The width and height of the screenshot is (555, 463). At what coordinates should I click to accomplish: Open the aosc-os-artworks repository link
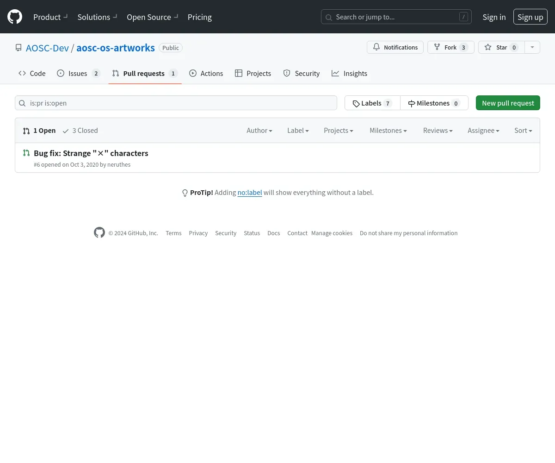116,48
